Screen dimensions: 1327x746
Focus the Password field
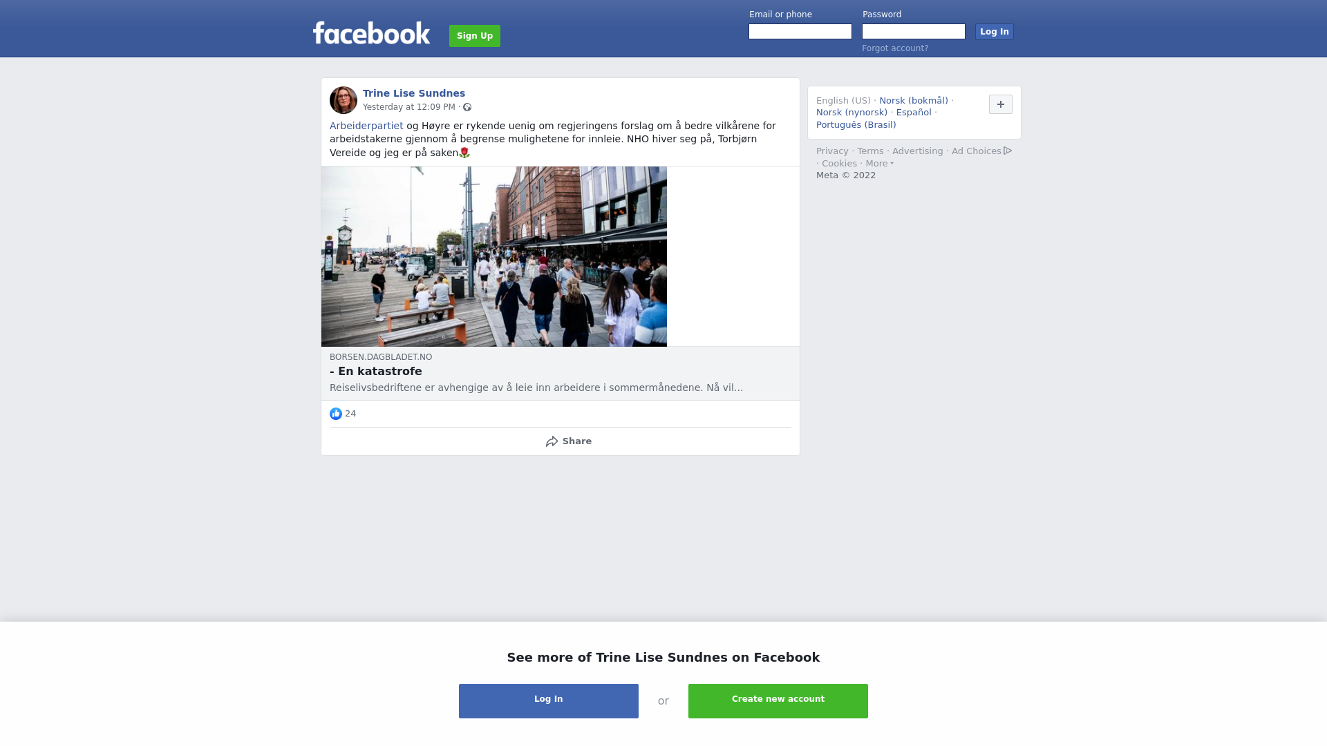coord(914,32)
